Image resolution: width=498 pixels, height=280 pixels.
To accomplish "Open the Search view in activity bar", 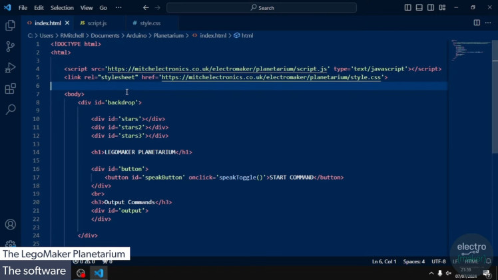I will [10, 110].
